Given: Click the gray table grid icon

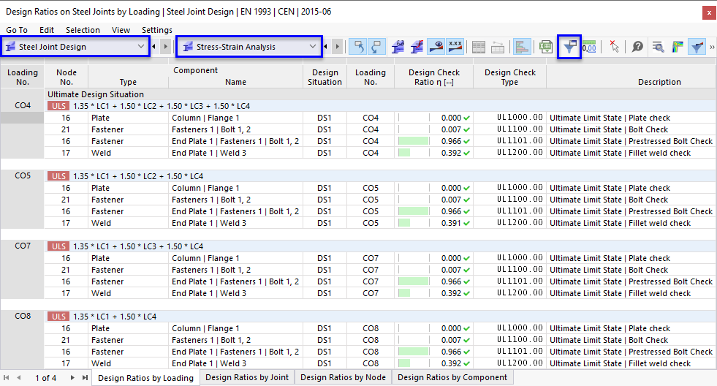Looking at the screenshot, I should tap(478, 47).
